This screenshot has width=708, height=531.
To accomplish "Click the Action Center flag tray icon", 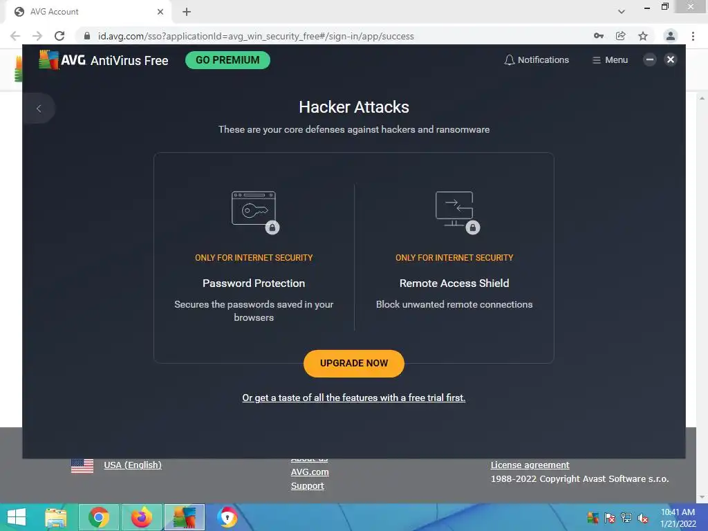I will [610, 517].
